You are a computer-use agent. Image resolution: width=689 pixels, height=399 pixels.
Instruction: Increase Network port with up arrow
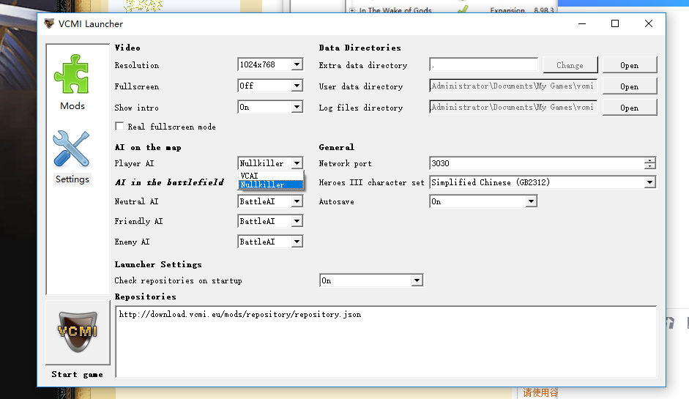[x=650, y=160]
